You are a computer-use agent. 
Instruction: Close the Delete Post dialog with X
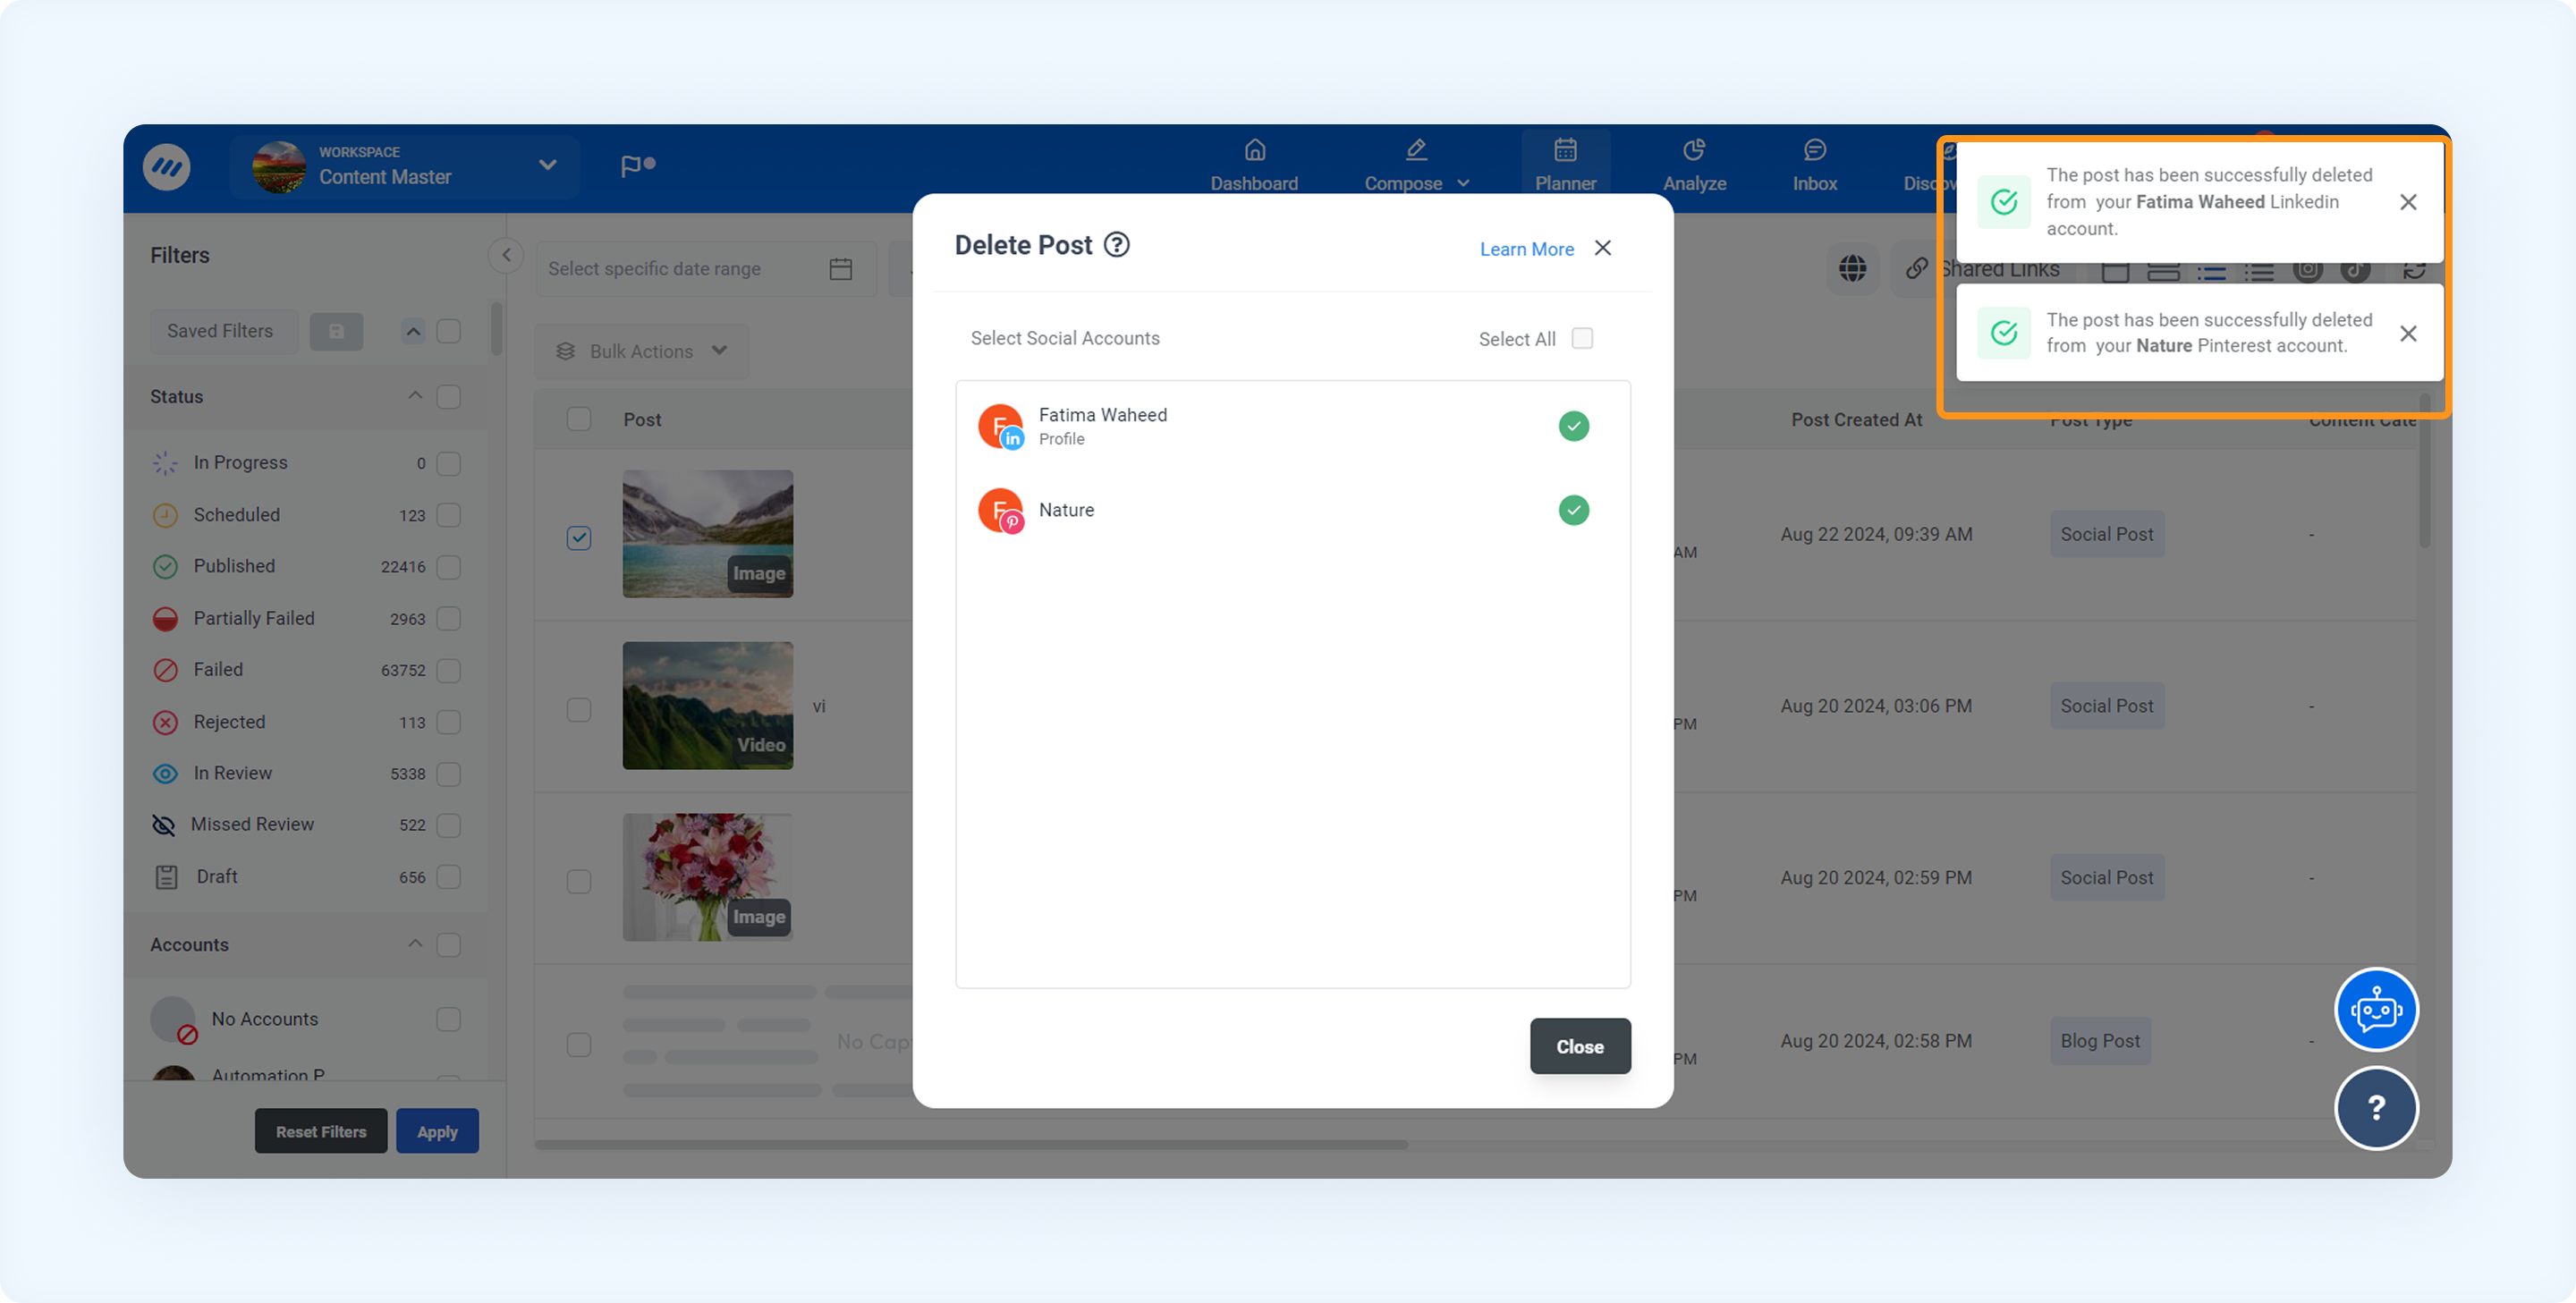click(x=1603, y=248)
